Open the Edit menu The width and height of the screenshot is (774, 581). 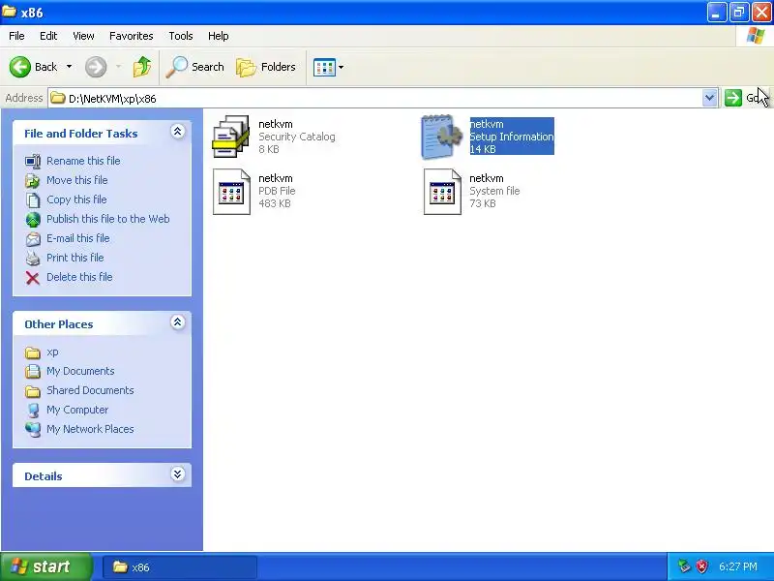coord(48,36)
